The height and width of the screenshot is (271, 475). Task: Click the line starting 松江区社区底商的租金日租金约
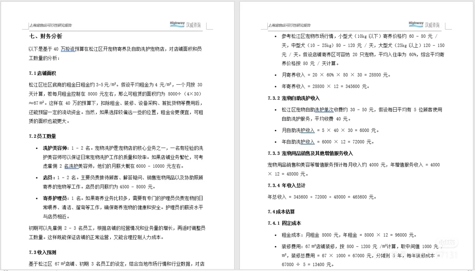click(x=115, y=85)
